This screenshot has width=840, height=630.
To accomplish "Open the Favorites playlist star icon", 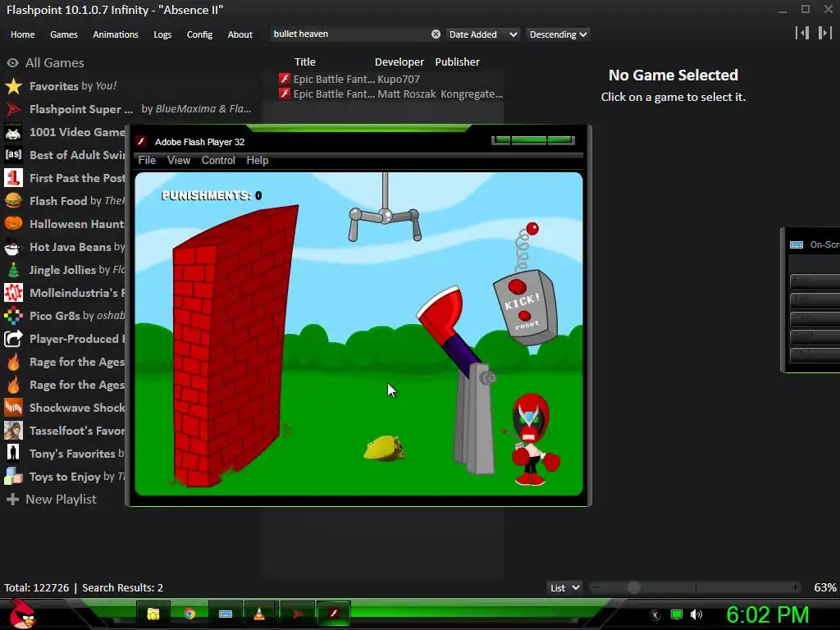I will point(13,86).
